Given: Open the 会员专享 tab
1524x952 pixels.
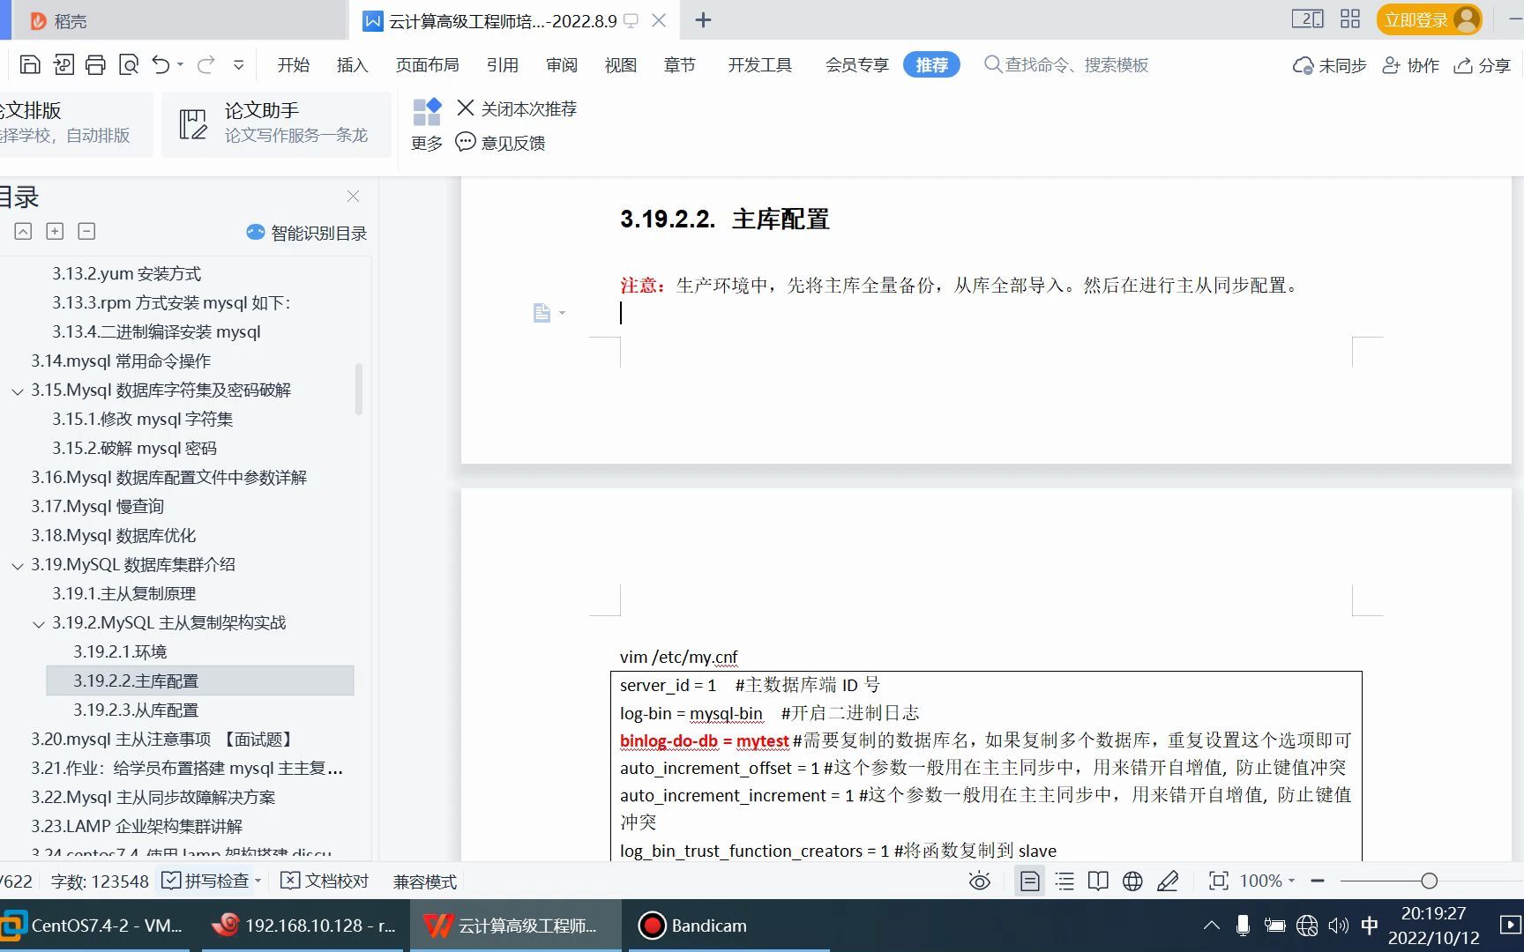Looking at the screenshot, I should pyautogui.click(x=856, y=64).
